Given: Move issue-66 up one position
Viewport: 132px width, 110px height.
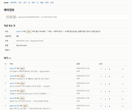Looking at the screenshot, I should pos(101,99).
